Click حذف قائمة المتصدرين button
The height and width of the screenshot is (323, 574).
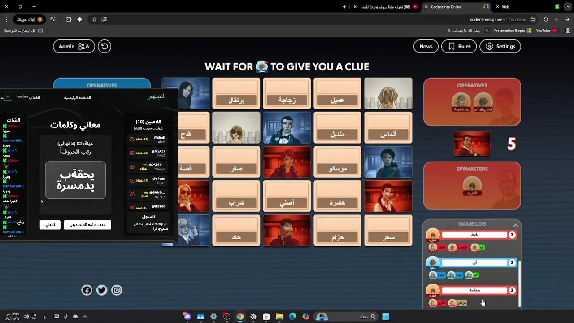[87, 225]
